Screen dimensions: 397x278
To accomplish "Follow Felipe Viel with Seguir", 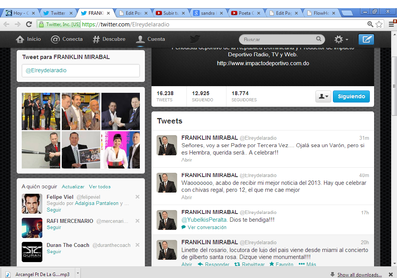I will click(54, 210).
